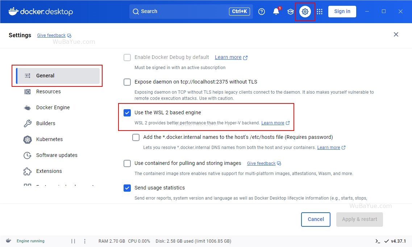
Task: Open the Docker Engine settings tab
Action: pos(58,107)
